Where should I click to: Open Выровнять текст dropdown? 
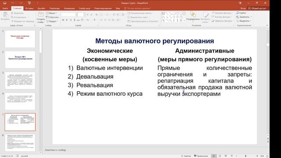click(138, 17)
